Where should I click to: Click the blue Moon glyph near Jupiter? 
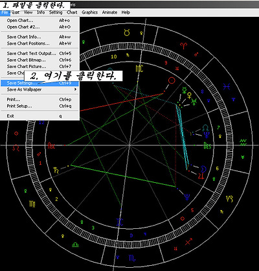(203, 169)
